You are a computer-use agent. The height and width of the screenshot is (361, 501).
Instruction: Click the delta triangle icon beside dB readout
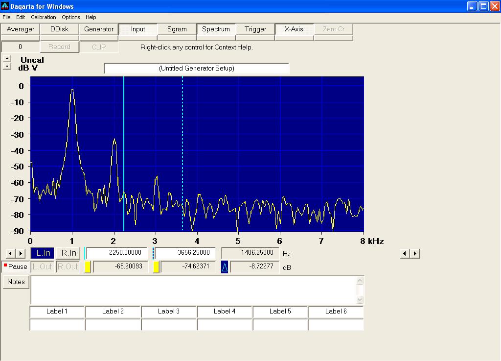(x=225, y=267)
